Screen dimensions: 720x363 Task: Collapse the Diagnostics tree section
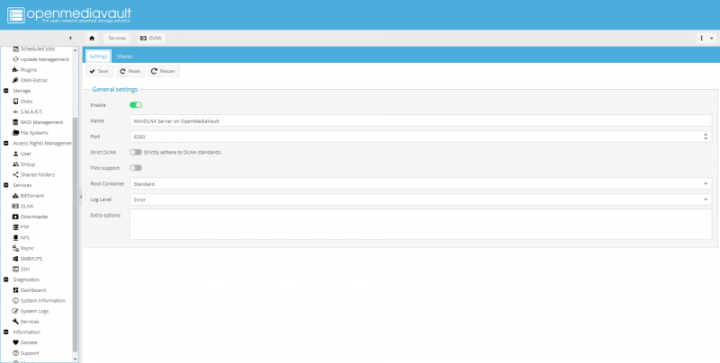tap(6, 279)
